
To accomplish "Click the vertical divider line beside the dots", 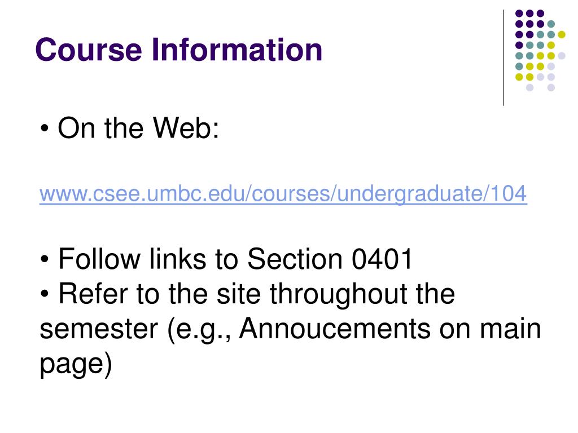I will click(503, 58).
